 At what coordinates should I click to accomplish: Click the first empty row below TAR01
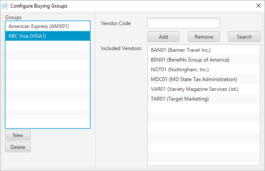(204, 109)
